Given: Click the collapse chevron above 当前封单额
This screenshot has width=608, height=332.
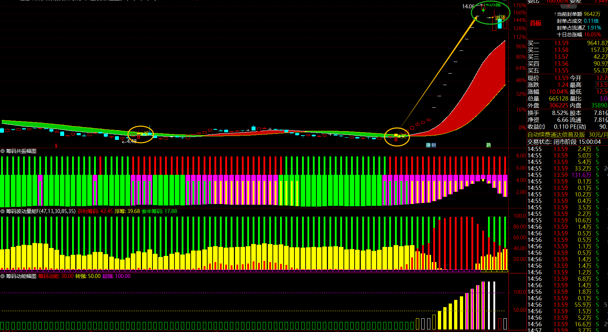Looking at the screenshot, I should 569,6.
